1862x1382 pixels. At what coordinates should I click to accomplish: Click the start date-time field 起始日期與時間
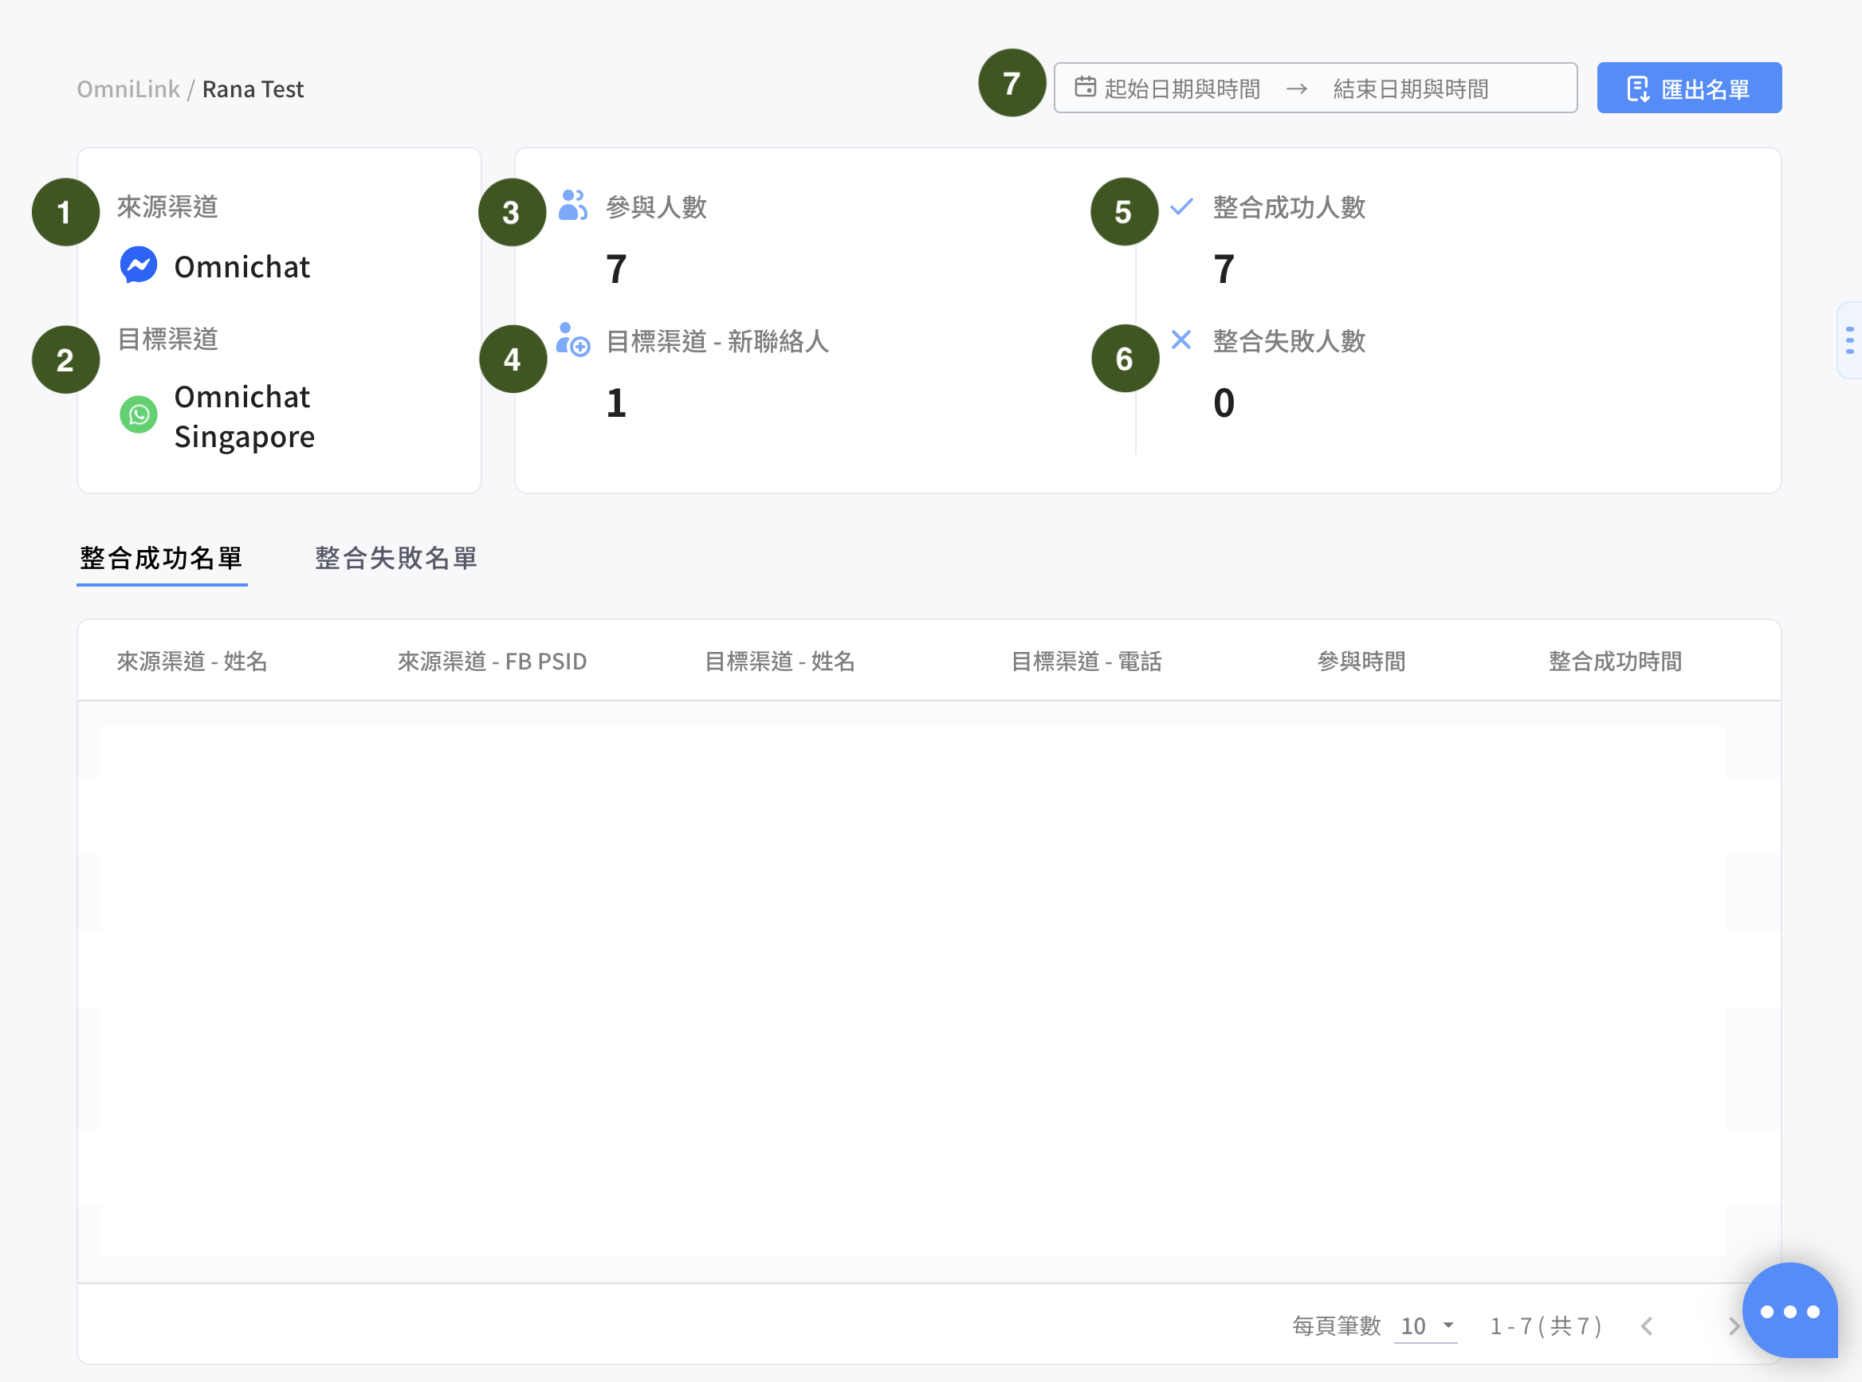1181,88
